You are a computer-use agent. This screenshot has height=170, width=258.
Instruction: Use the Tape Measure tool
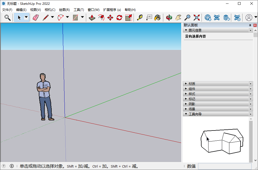140,18
